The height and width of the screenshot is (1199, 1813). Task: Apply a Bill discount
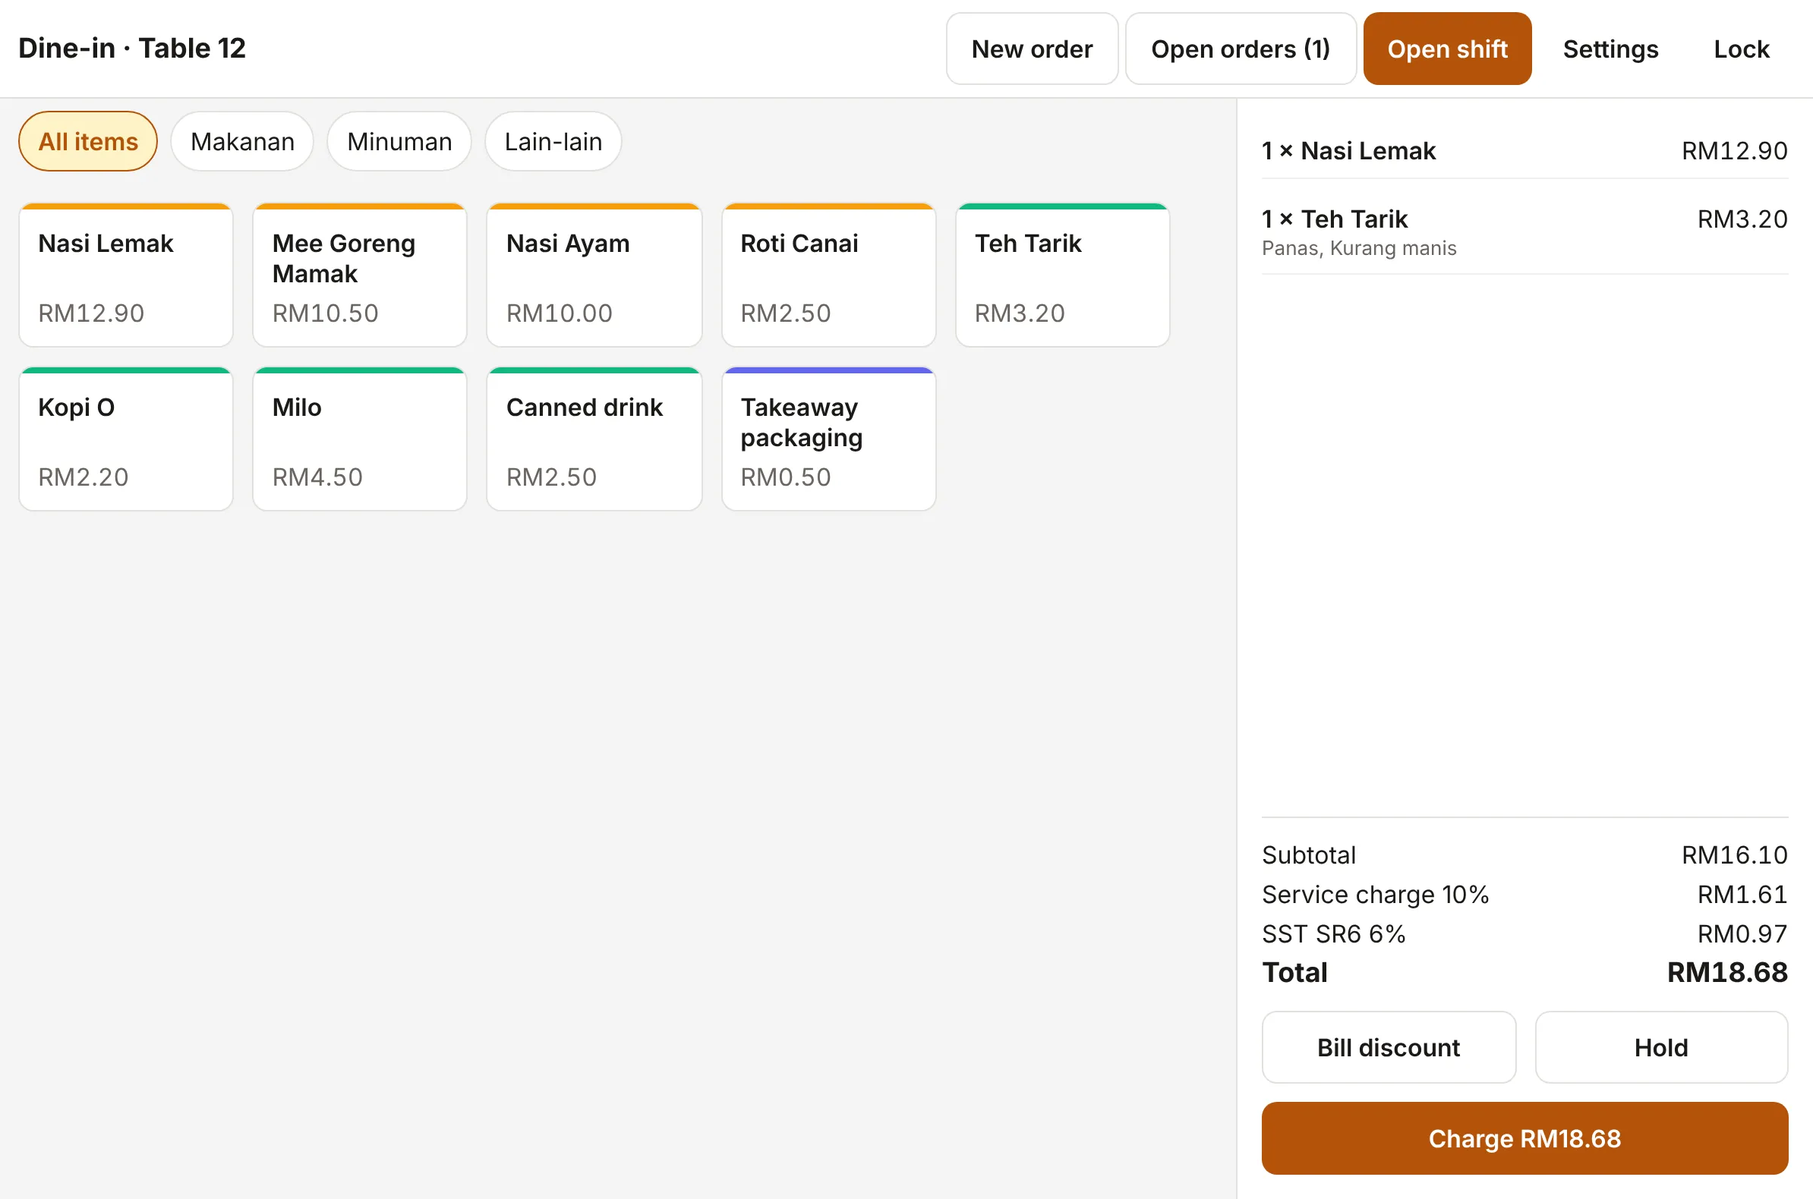[x=1389, y=1046]
